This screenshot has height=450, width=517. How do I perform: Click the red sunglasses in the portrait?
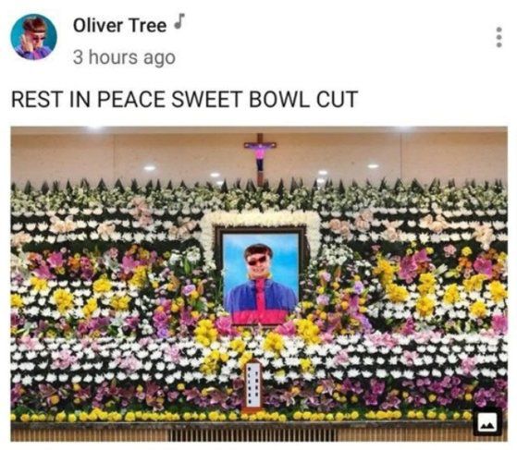pos(256,261)
